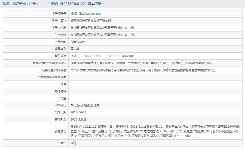Click the 其他内容 label

60,91
